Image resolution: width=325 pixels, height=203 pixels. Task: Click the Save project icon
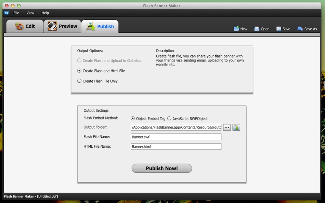point(278,29)
